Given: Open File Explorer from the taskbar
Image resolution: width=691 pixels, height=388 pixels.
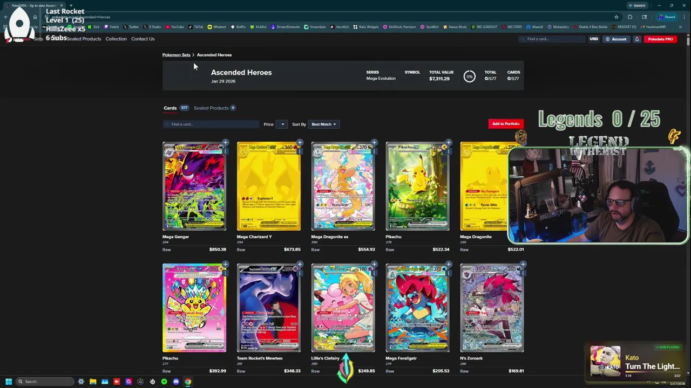Looking at the screenshot, I should (93, 382).
